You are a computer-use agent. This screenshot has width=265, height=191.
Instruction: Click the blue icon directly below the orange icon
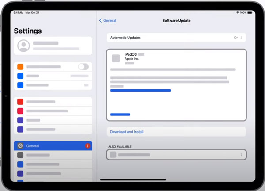[20, 76]
